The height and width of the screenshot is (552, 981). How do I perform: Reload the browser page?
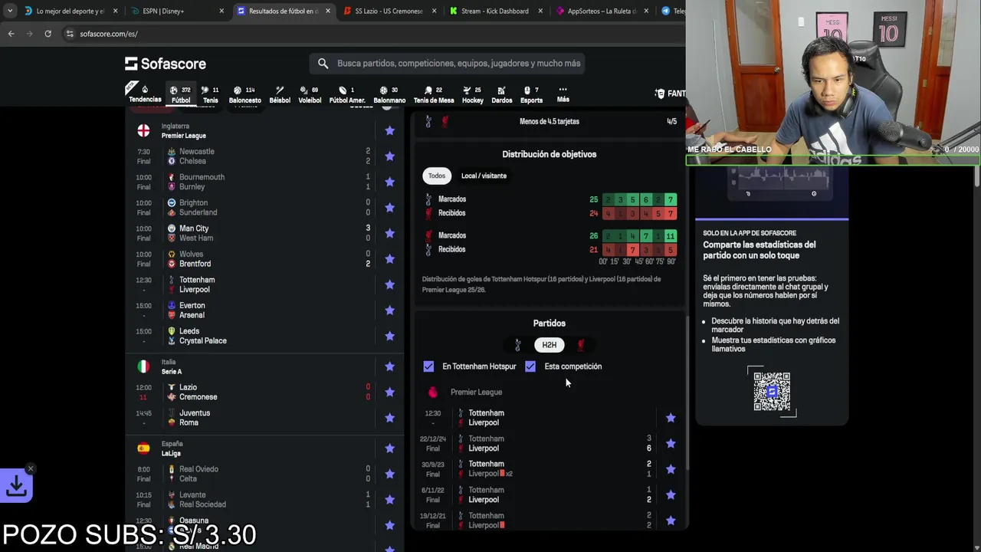click(x=48, y=34)
